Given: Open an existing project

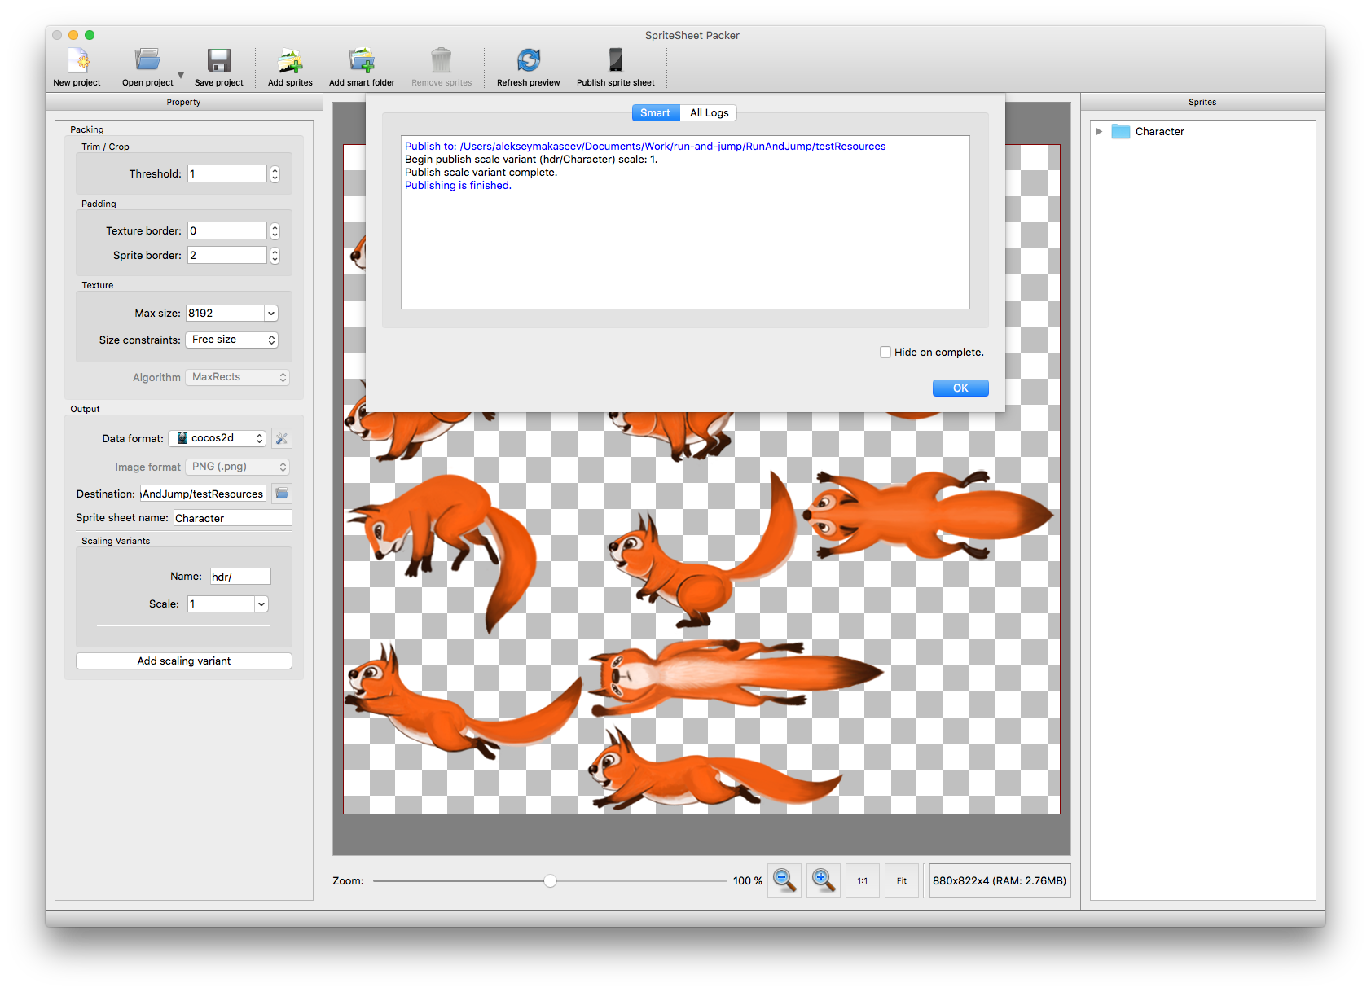Looking at the screenshot, I should tap(147, 65).
